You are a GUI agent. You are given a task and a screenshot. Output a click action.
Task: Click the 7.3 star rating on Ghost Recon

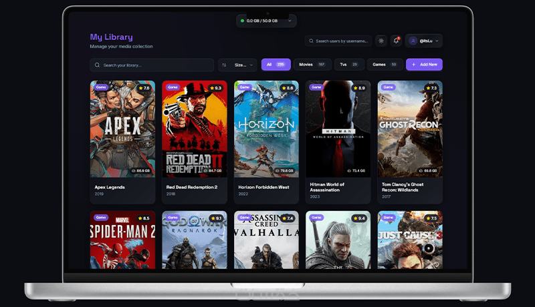(x=431, y=88)
